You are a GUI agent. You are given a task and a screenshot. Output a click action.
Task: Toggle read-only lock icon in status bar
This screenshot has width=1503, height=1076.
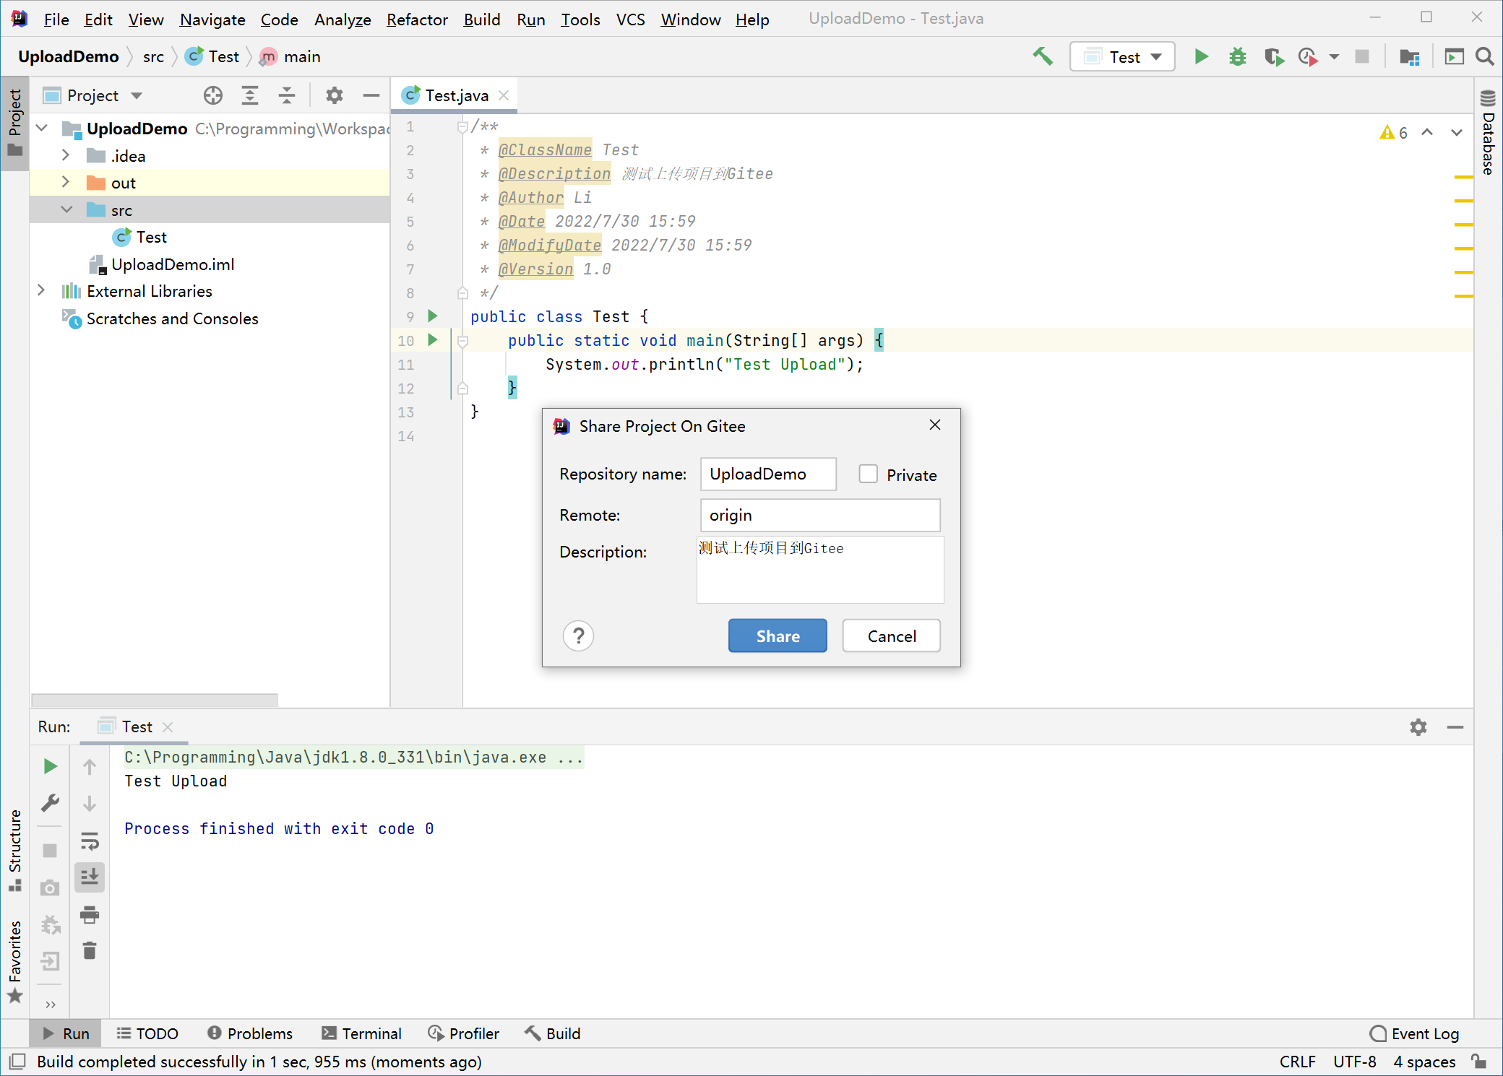[1479, 1062]
